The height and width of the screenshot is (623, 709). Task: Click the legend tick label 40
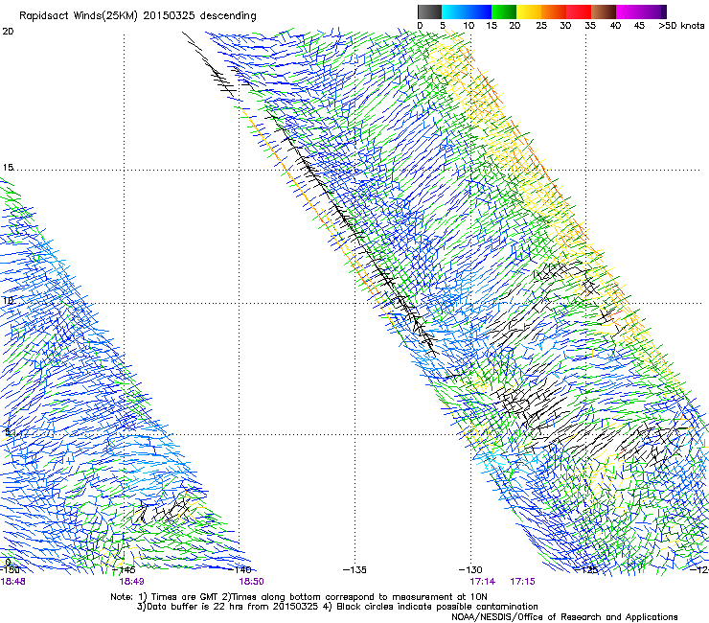click(x=615, y=26)
